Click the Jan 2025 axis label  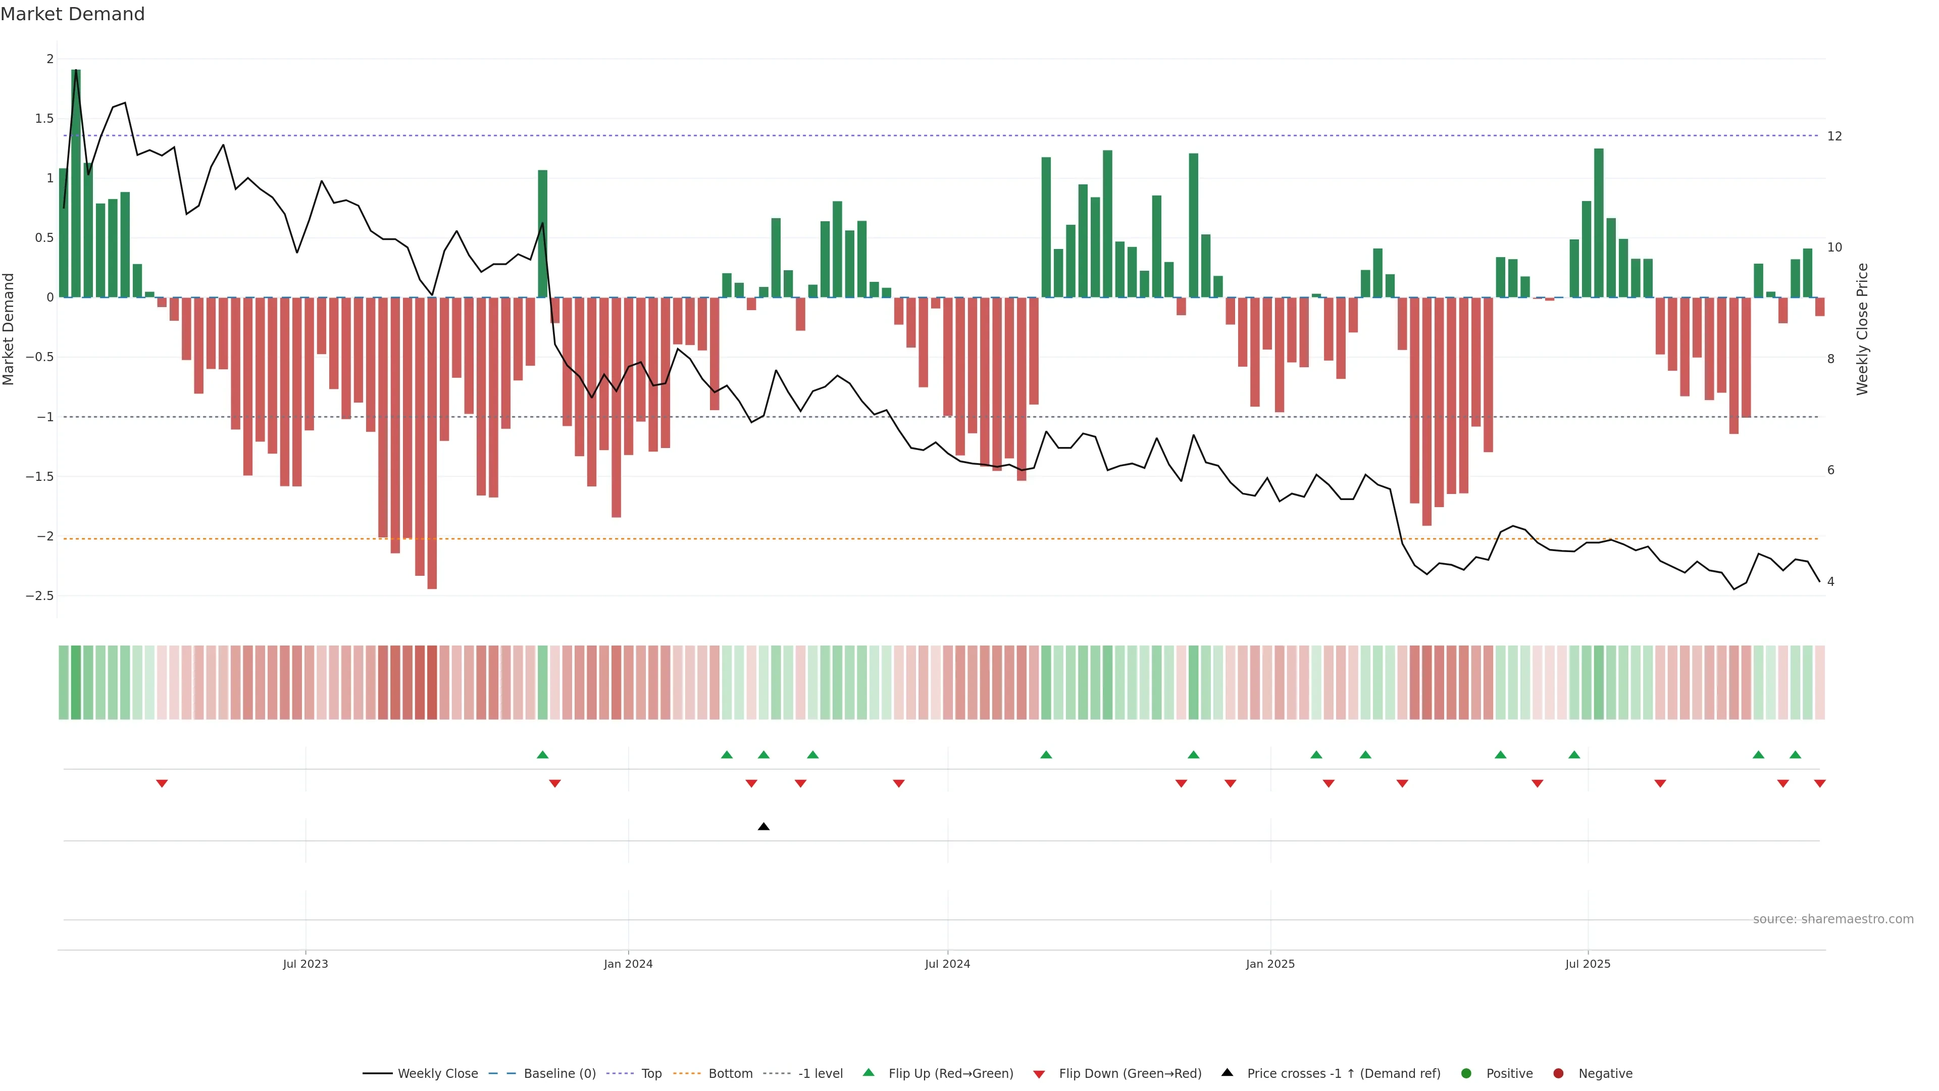tap(1270, 964)
